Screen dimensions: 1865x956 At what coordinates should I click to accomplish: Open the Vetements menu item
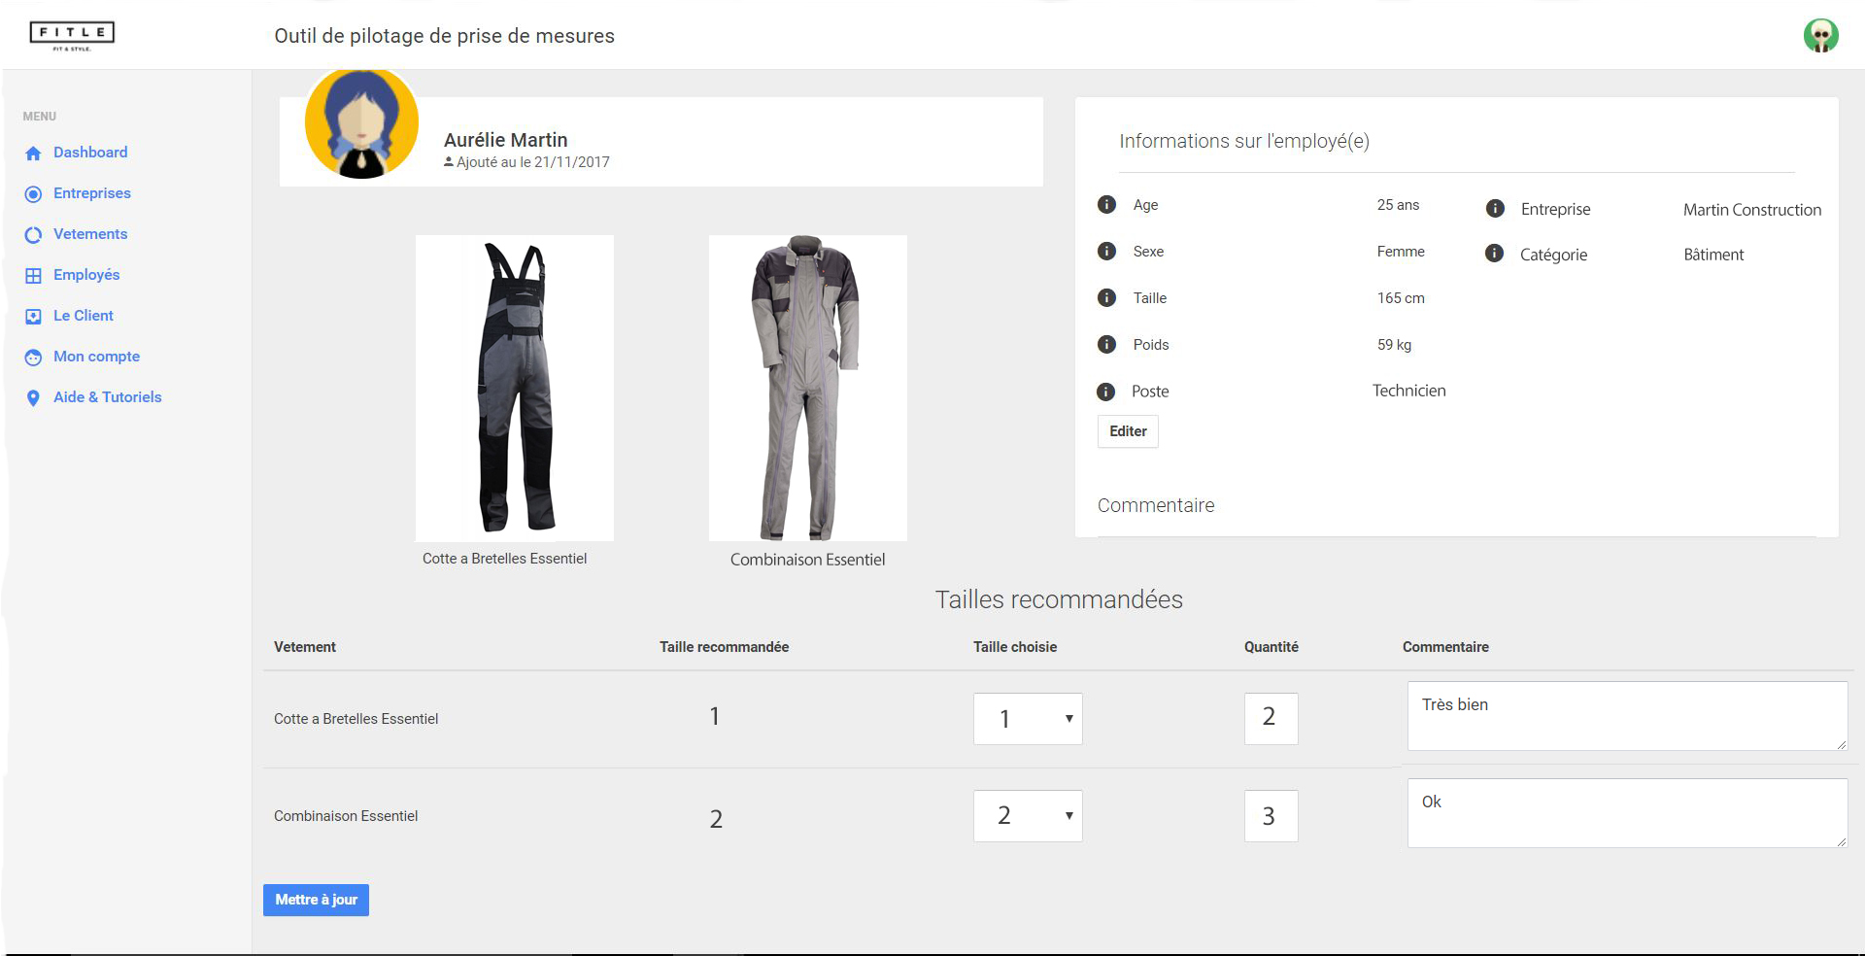click(90, 234)
